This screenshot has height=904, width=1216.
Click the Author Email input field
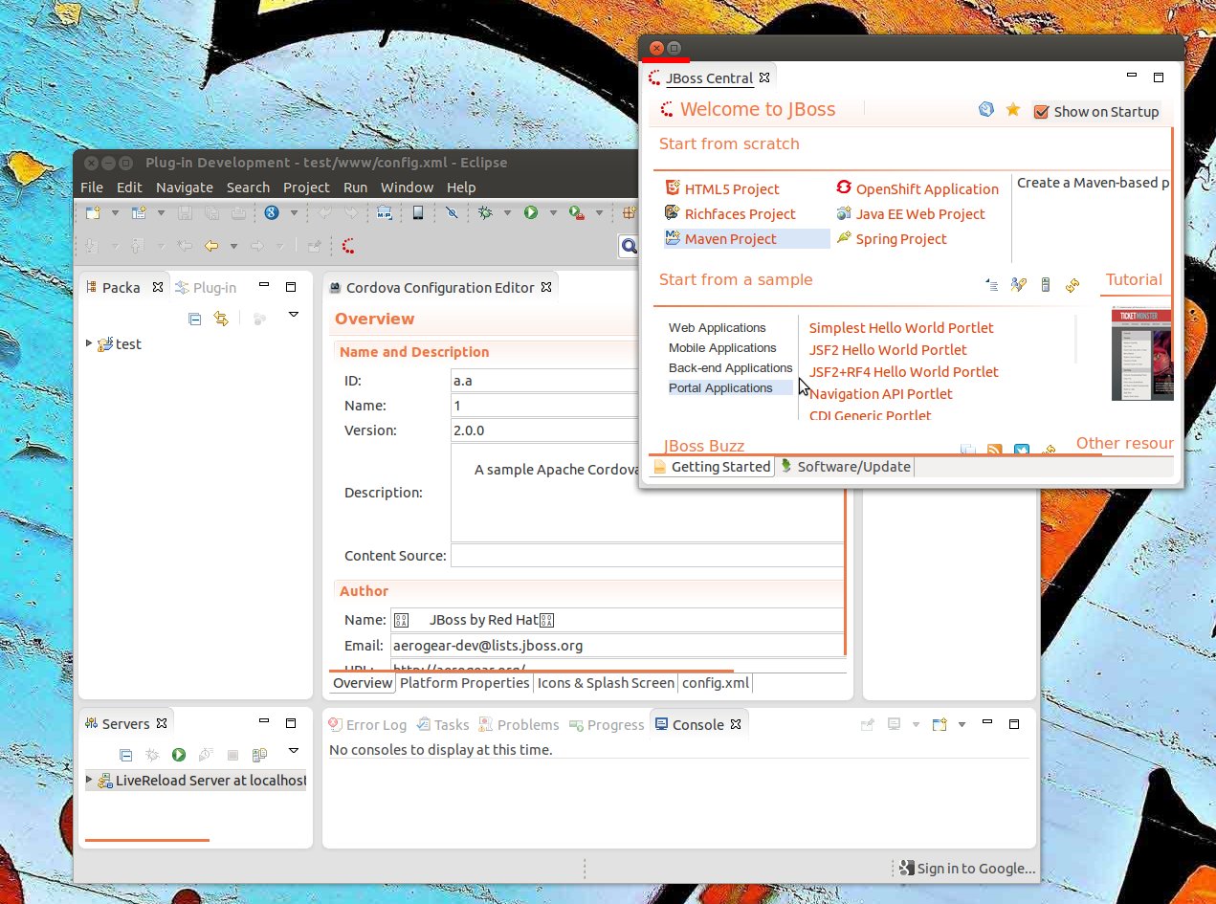coord(617,645)
